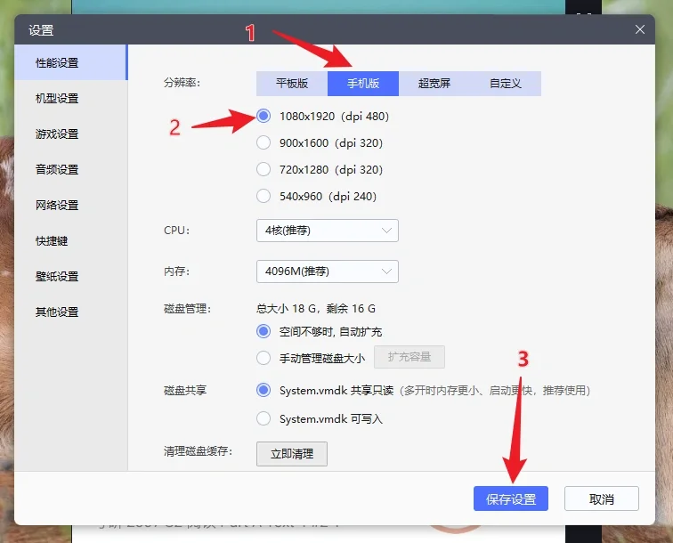Pick 540x960 (dpi 240) resolution

pyautogui.click(x=264, y=196)
